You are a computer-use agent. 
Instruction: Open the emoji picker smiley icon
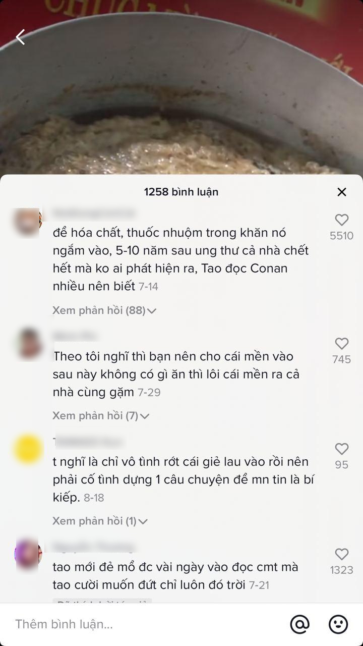click(x=338, y=624)
